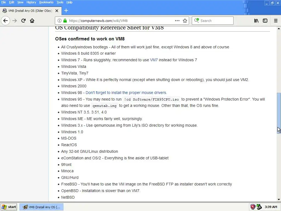Click the VM8 tab favicon
Image resolution: width=281 pixels, height=211 pixels.
click(5, 11)
